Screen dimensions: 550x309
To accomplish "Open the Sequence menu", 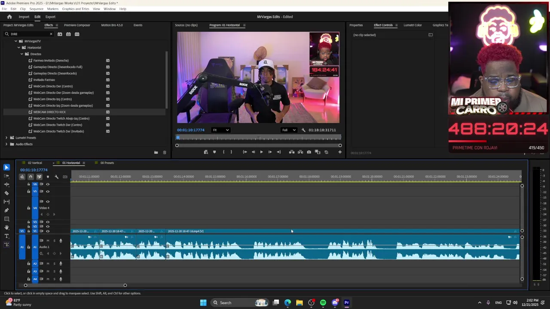I will [36, 9].
